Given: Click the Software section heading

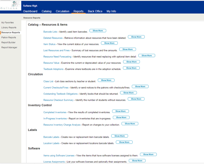Looking at the screenshot, I should pyautogui.click(x=34, y=149).
